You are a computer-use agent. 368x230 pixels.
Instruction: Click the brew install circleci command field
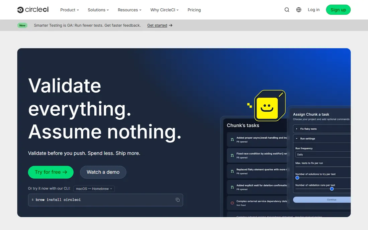pyautogui.click(x=105, y=200)
